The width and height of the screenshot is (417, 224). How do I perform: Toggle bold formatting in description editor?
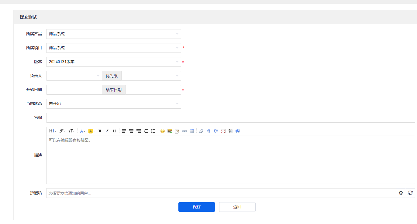point(100,131)
